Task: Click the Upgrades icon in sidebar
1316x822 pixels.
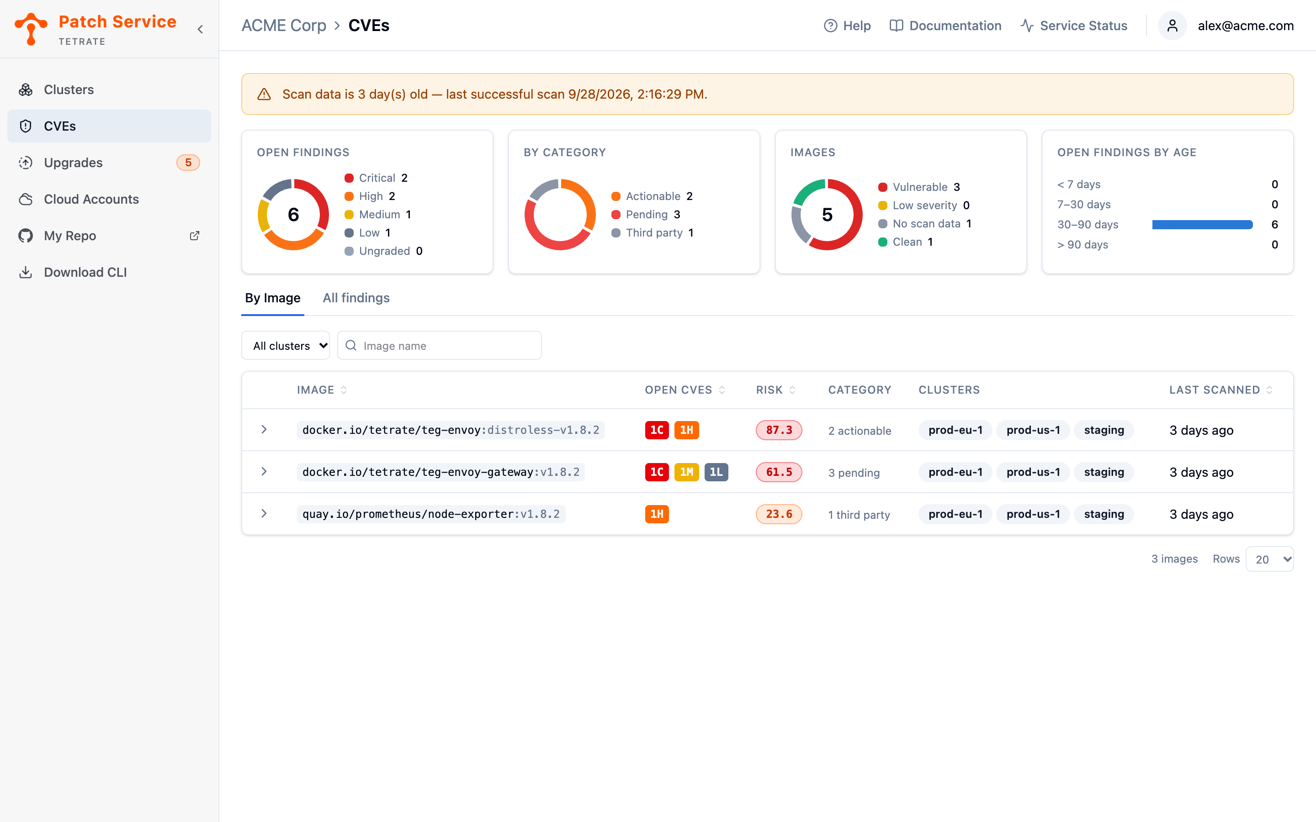Action: [26, 163]
